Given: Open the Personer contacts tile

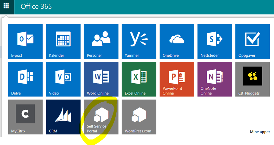Looking at the screenshot, I should (101, 41).
